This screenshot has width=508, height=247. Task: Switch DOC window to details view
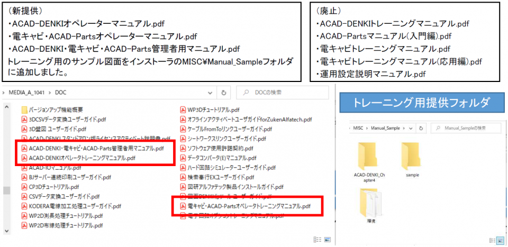pyautogui.click(x=317, y=240)
